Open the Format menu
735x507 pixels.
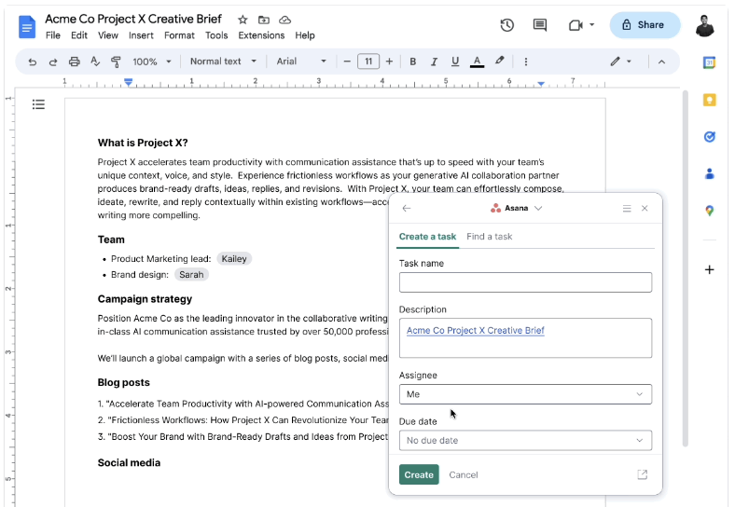(x=179, y=35)
